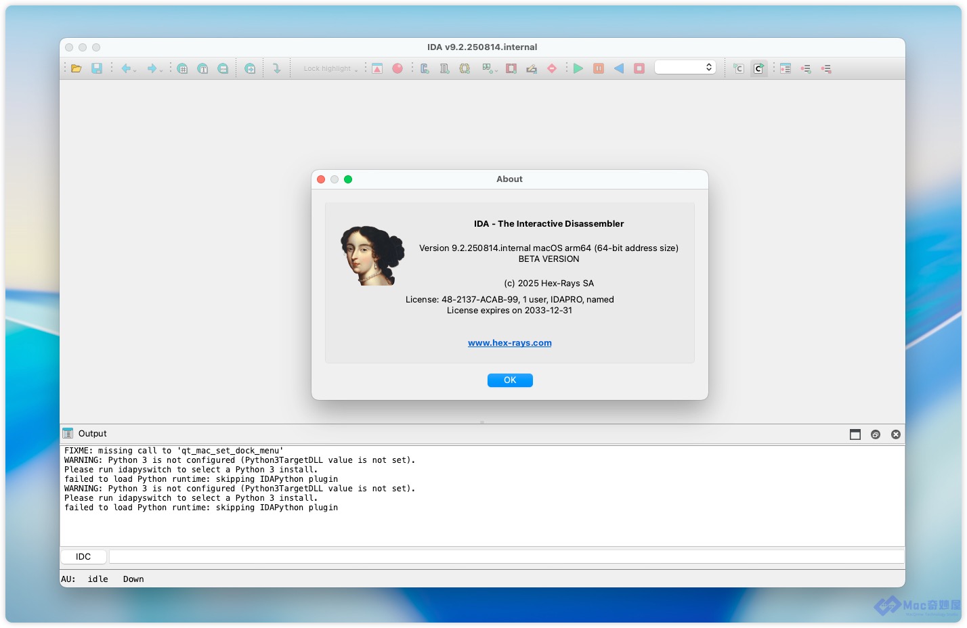Click the small squares icon with dropdown
Viewport: 967px width, 628px height.
pos(489,68)
